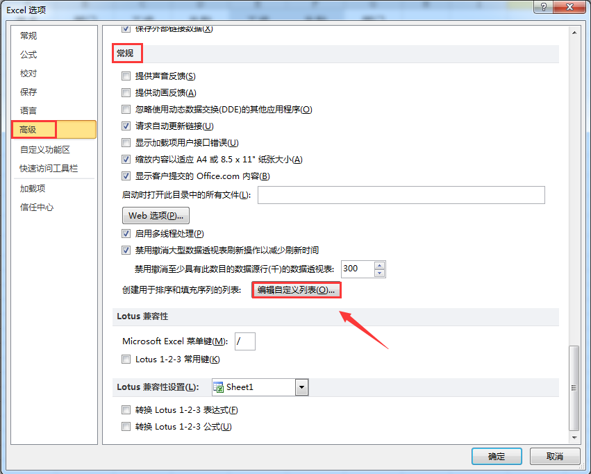Open 自定义功能区 page
This screenshot has width=591, height=474.
(x=45, y=150)
